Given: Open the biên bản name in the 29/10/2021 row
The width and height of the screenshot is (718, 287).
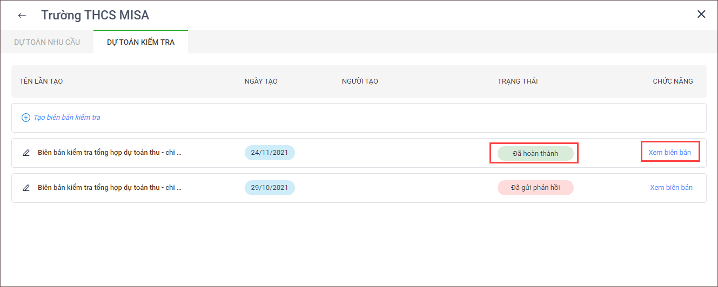Looking at the screenshot, I should point(110,188).
